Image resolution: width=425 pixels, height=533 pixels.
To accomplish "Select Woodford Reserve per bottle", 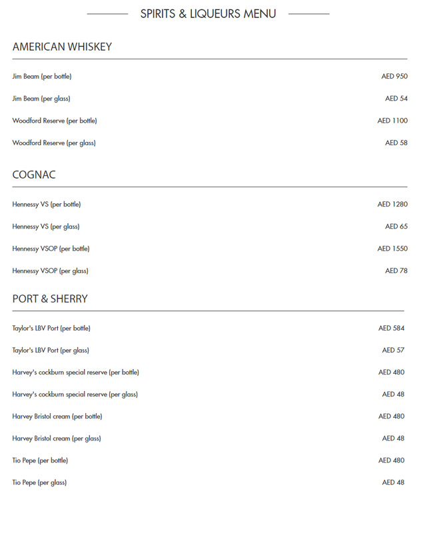I will [x=55, y=121].
